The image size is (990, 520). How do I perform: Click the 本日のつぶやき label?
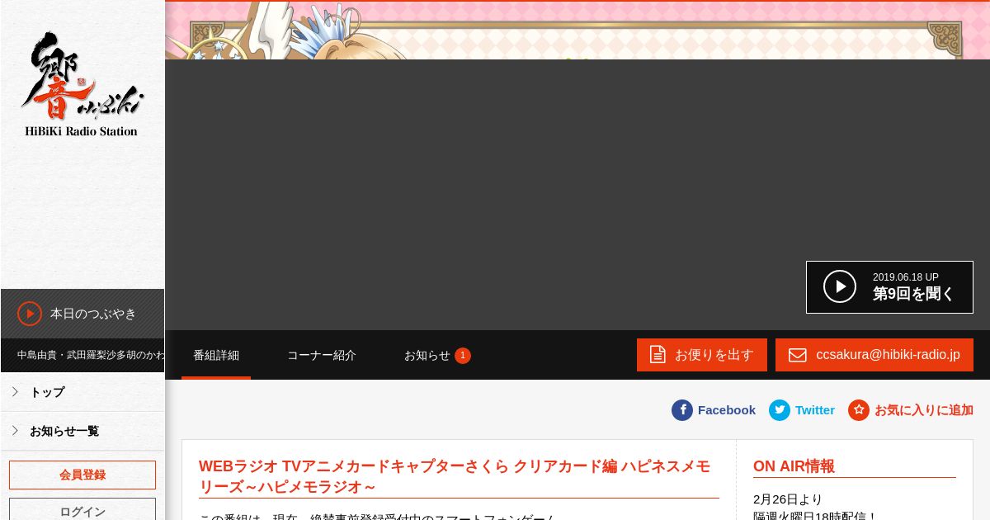93,314
